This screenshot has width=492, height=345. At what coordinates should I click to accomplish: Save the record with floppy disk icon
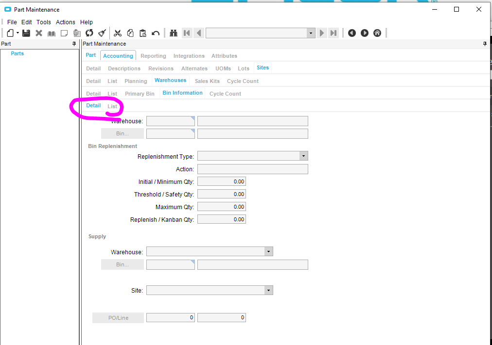[x=26, y=33]
